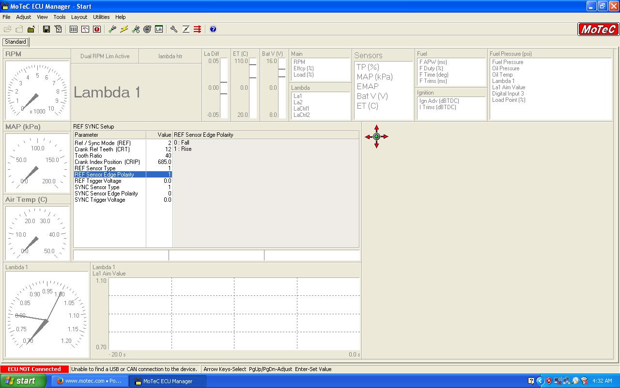Screen dimensions: 620x388
Task: Select REF Sensor Type parameter
Action: 123,168
